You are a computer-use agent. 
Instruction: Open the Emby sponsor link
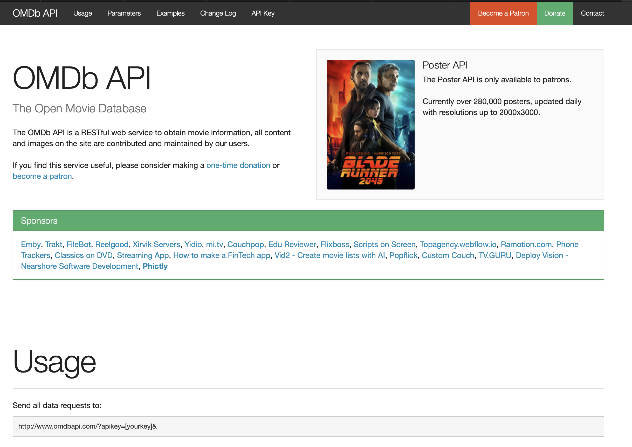[x=31, y=245]
